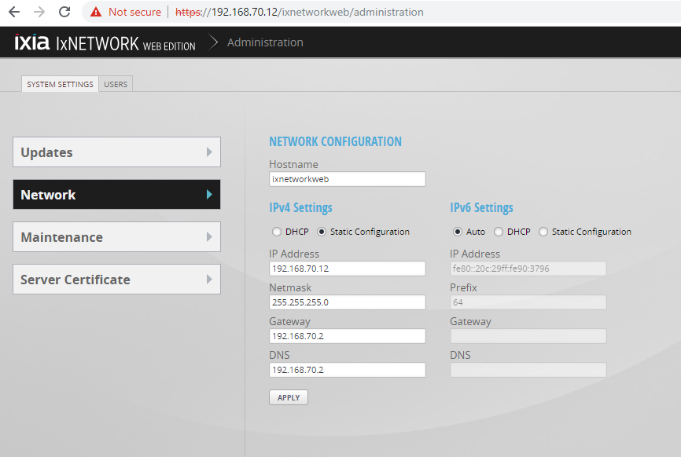
Task: Click the Hostname input field
Action: [347, 179]
